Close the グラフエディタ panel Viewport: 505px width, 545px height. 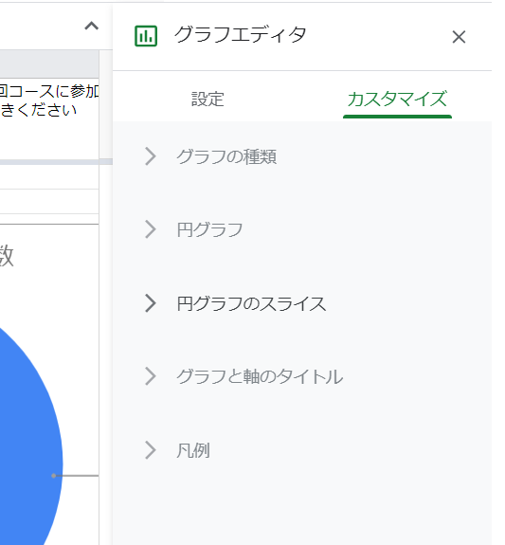pos(459,37)
